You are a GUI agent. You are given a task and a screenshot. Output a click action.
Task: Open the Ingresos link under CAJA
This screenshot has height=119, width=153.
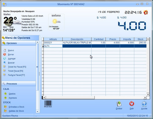click(x=13, y=98)
